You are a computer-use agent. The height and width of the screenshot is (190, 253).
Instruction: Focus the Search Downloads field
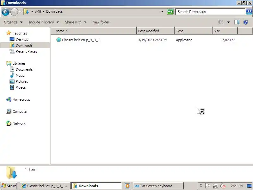click(x=210, y=12)
